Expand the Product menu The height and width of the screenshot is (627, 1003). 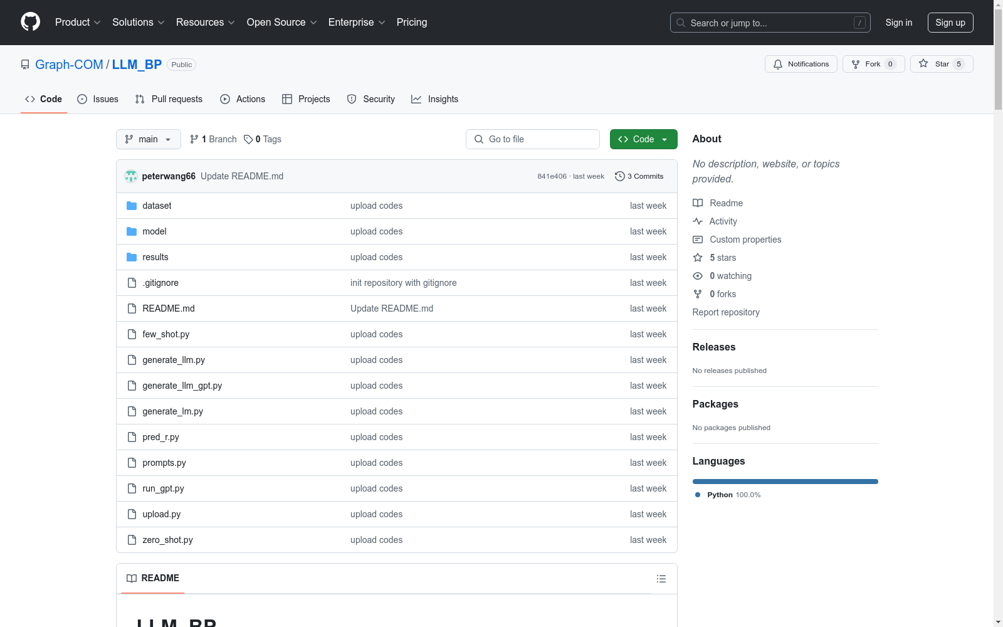pos(78,23)
